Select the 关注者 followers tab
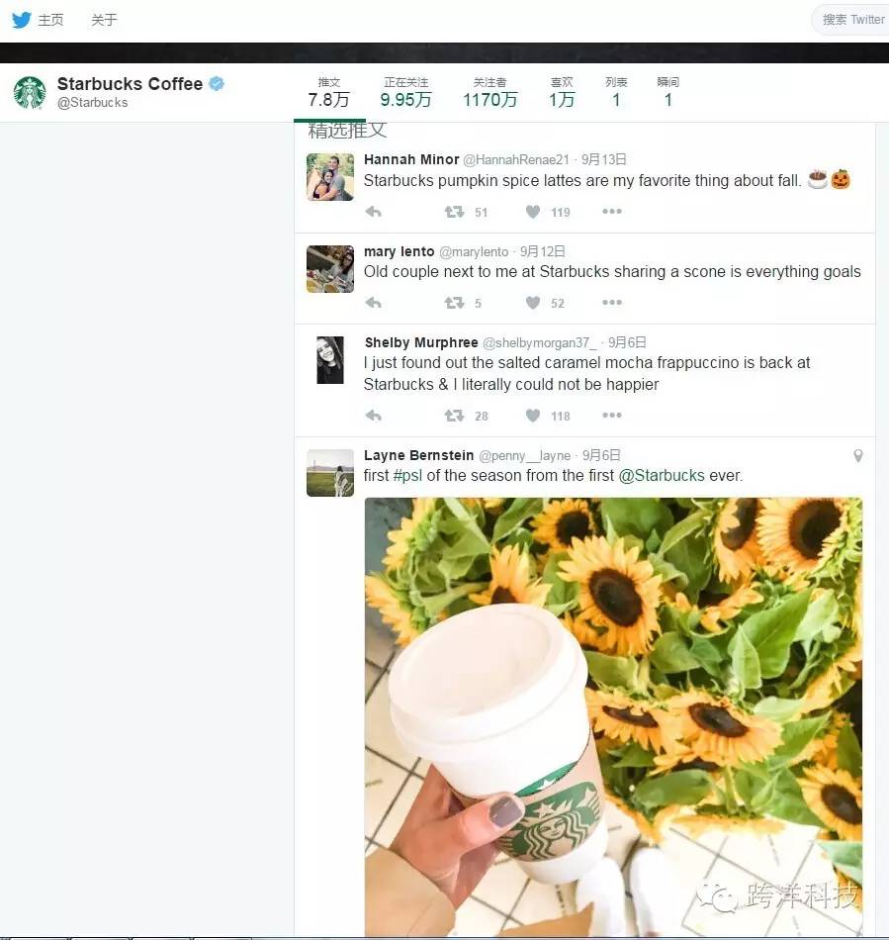The height and width of the screenshot is (940, 889). click(x=490, y=92)
